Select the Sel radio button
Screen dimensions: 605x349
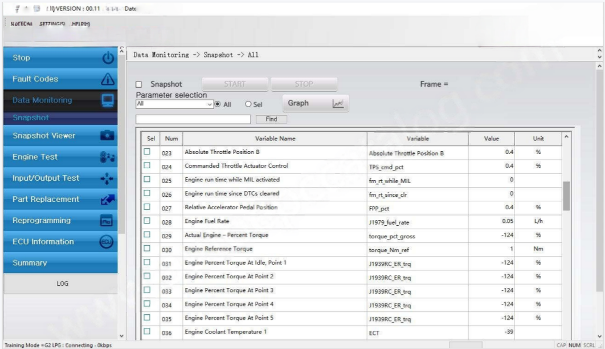pos(248,104)
